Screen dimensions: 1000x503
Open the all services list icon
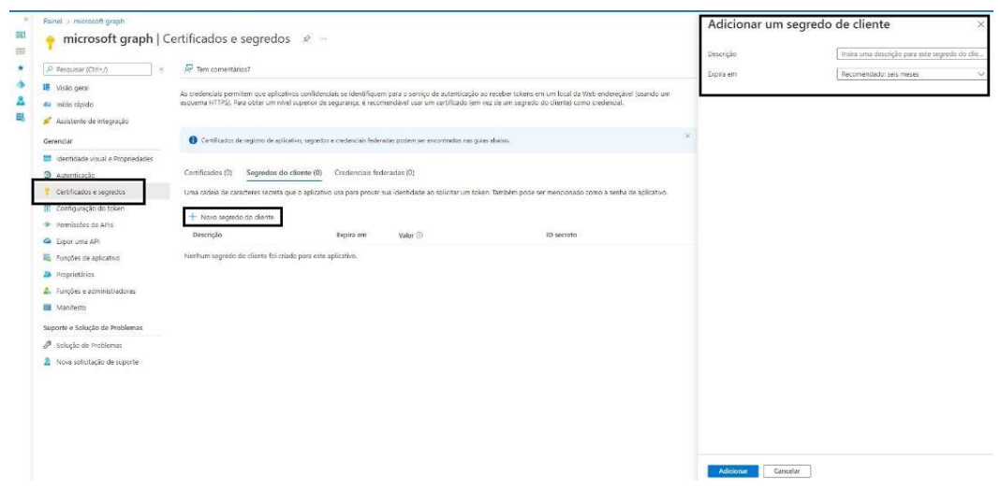pyautogui.click(x=21, y=50)
